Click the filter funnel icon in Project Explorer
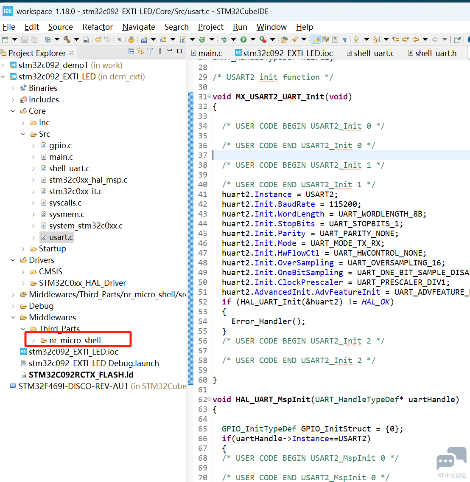The width and height of the screenshot is (470, 482). (x=150, y=51)
